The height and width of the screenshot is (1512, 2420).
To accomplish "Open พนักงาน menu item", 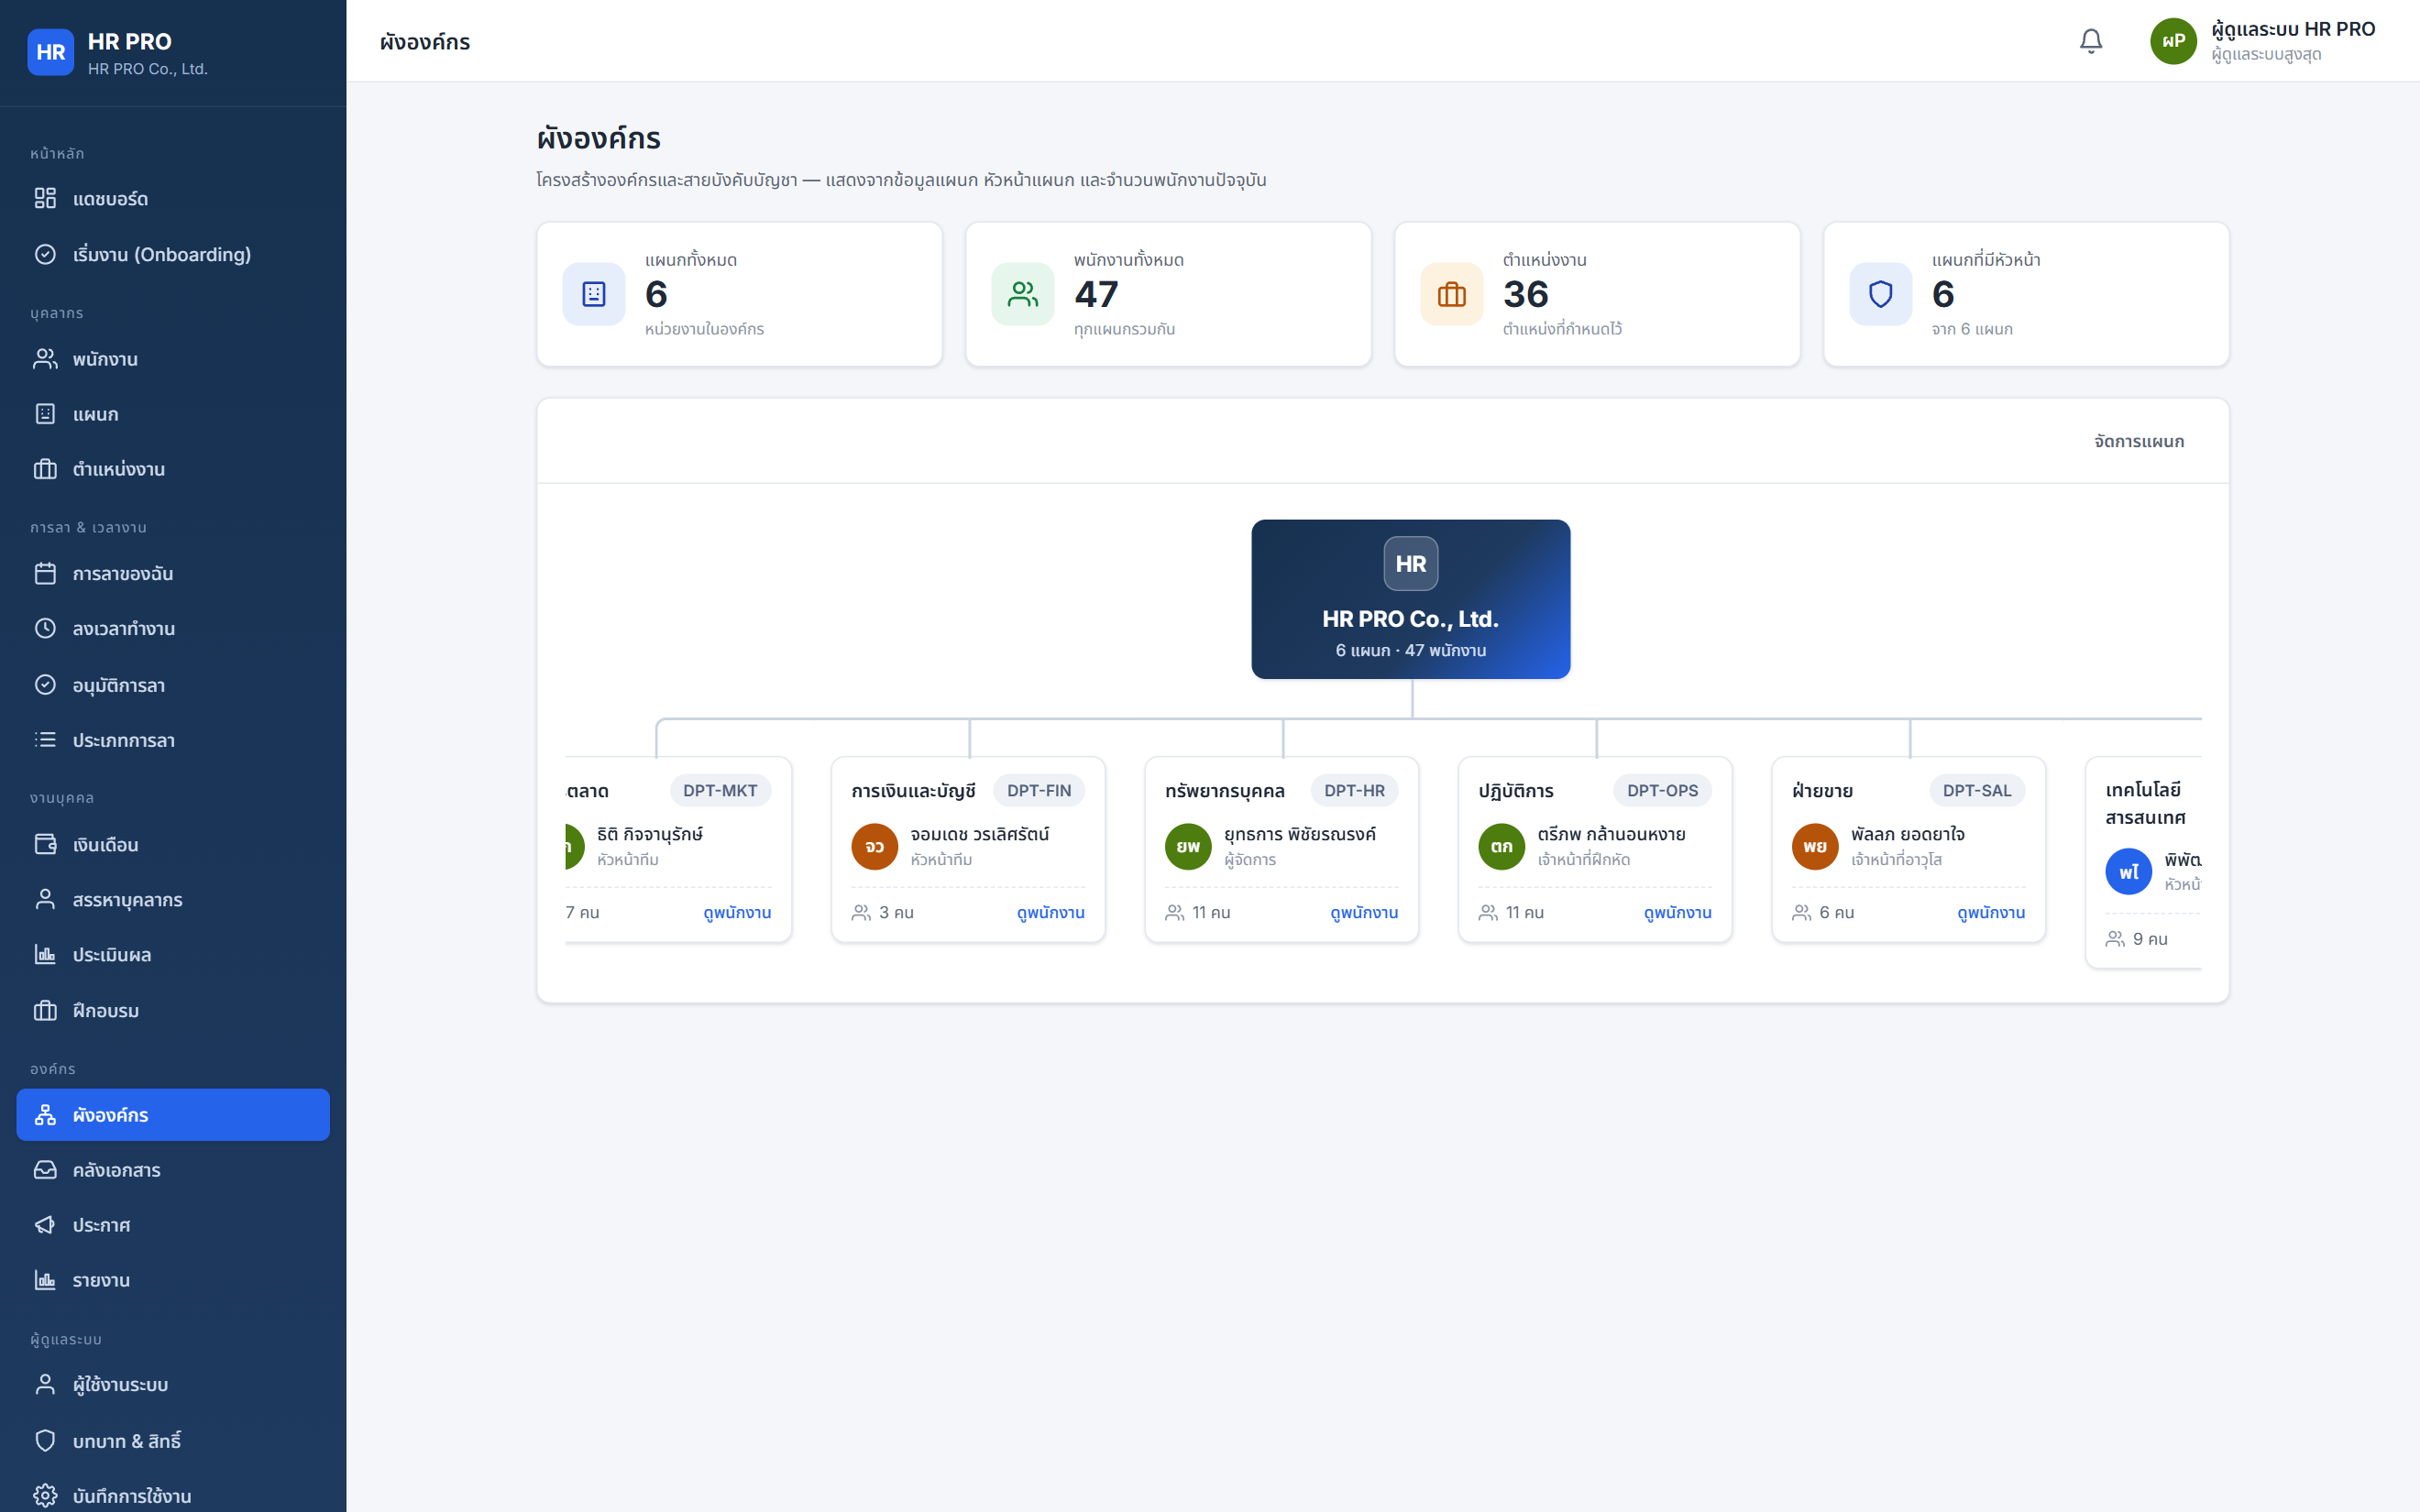I will coord(173,359).
